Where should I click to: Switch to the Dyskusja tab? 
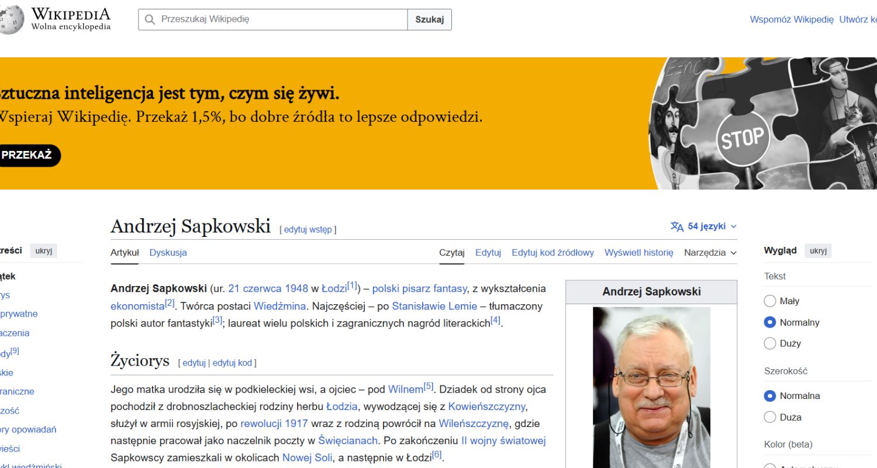pyautogui.click(x=168, y=252)
